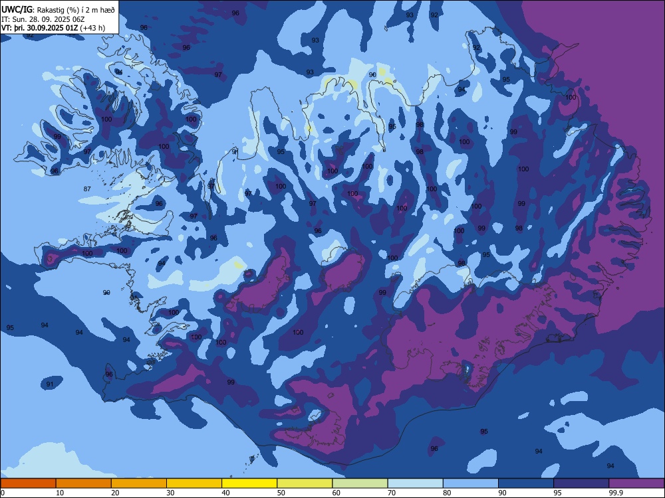Click the '30' tick label in the legend

click(170, 493)
